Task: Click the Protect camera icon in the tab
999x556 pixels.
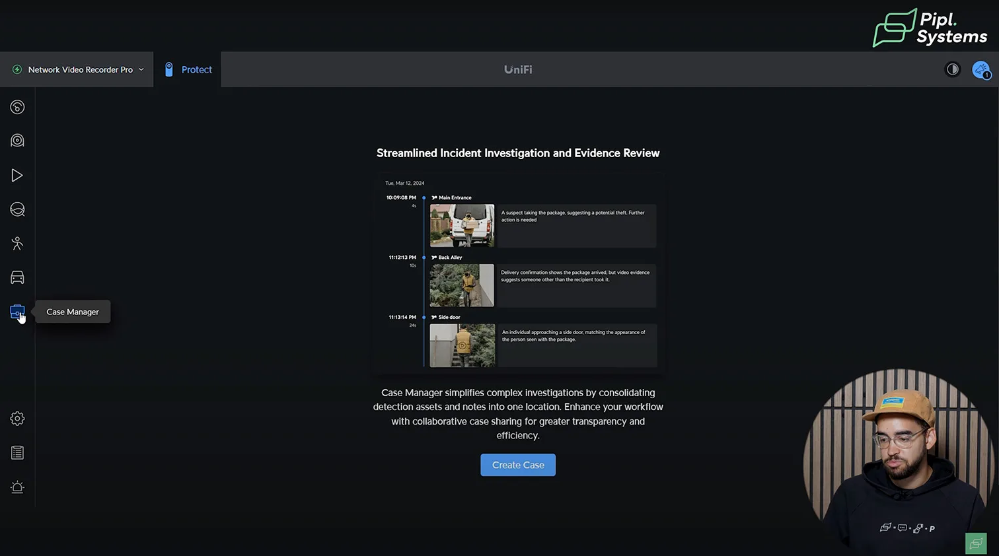Action: click(168, 69)
